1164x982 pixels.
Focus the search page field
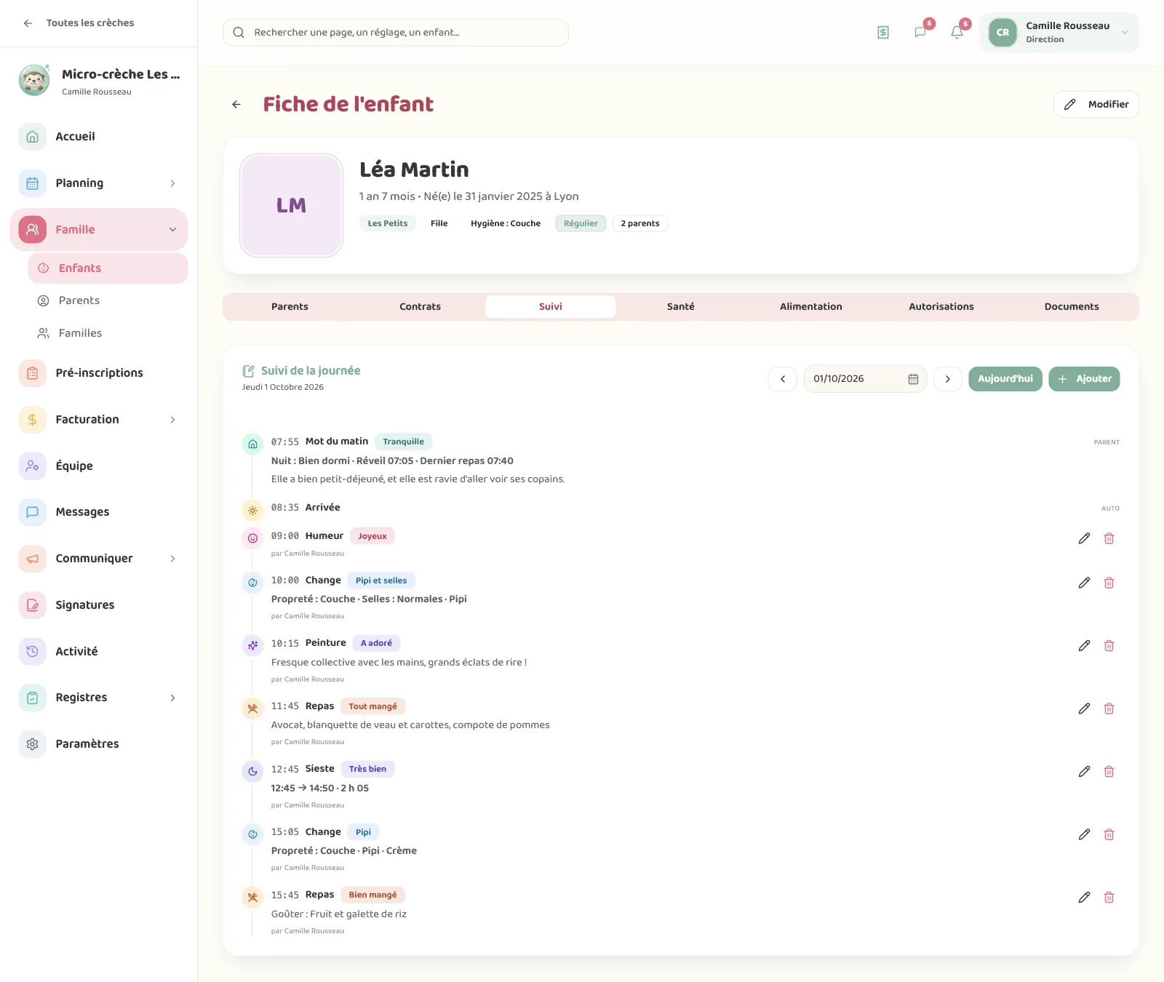pyautogui.click(x=396, y=33)
